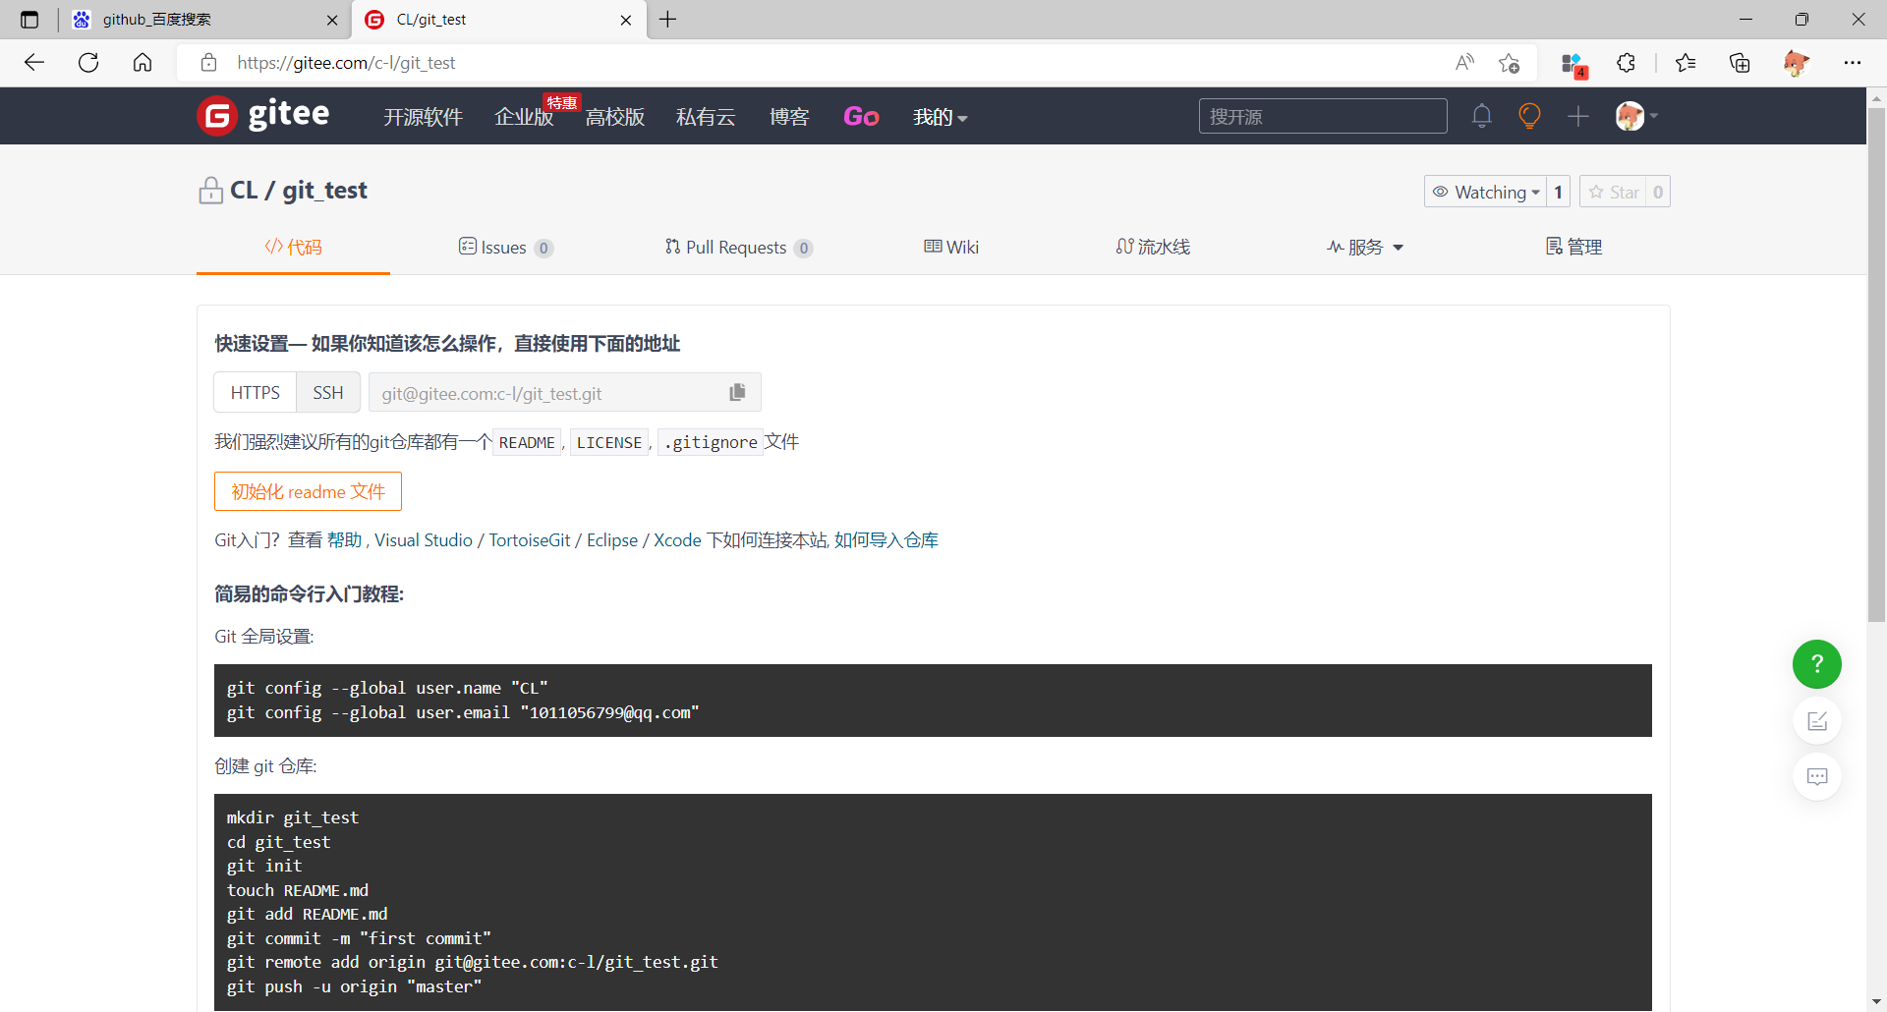
Task: Open 博客 in navigation
Action: pyautogui.click(x=789, y=117)
